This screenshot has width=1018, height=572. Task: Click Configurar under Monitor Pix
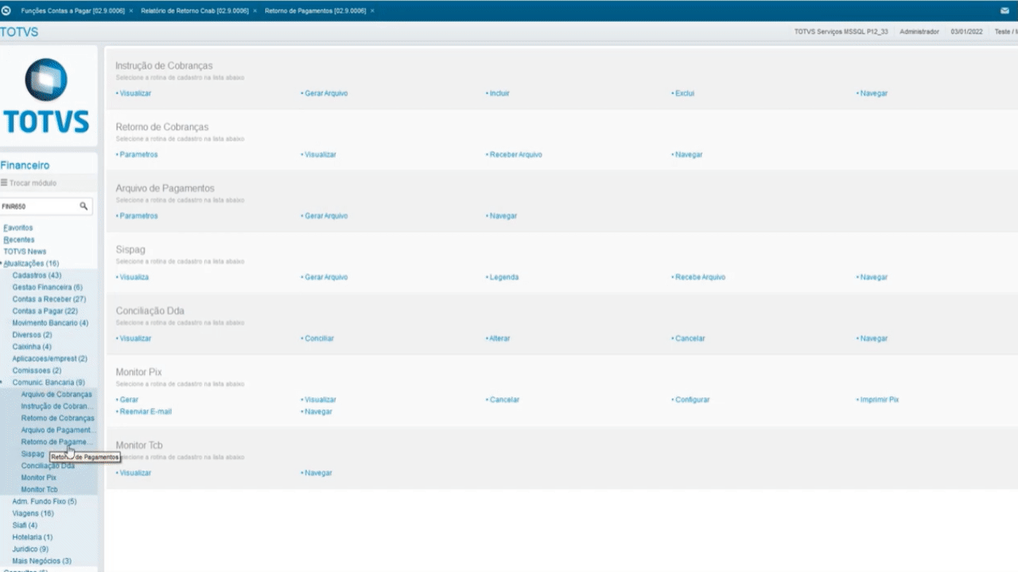691,400
